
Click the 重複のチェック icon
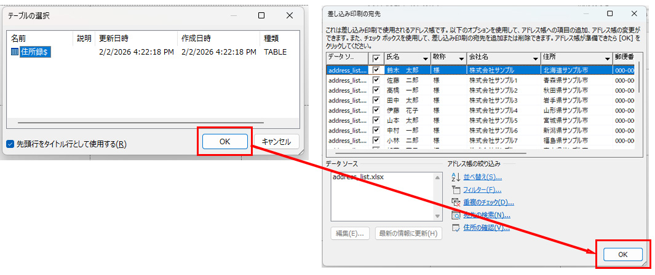click(456, 203)
